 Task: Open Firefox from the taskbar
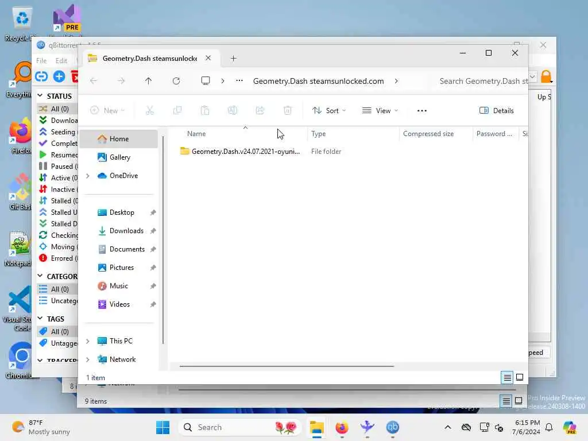[342, 427]
